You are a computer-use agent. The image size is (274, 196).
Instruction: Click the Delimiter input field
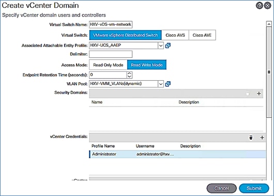click(x=111, y=54)
